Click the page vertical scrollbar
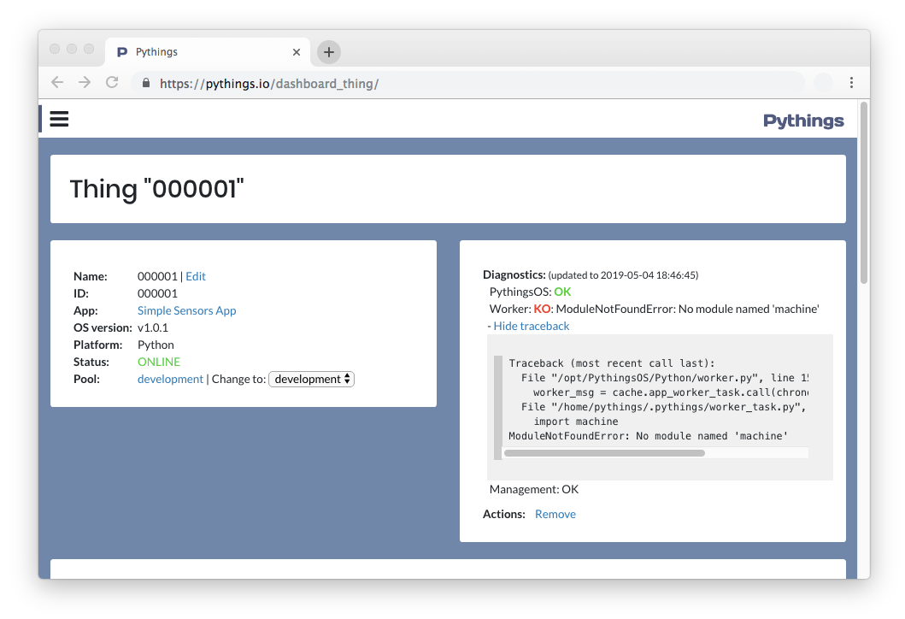The width and height of the screenshot is (905, 619). coord(863,193)
